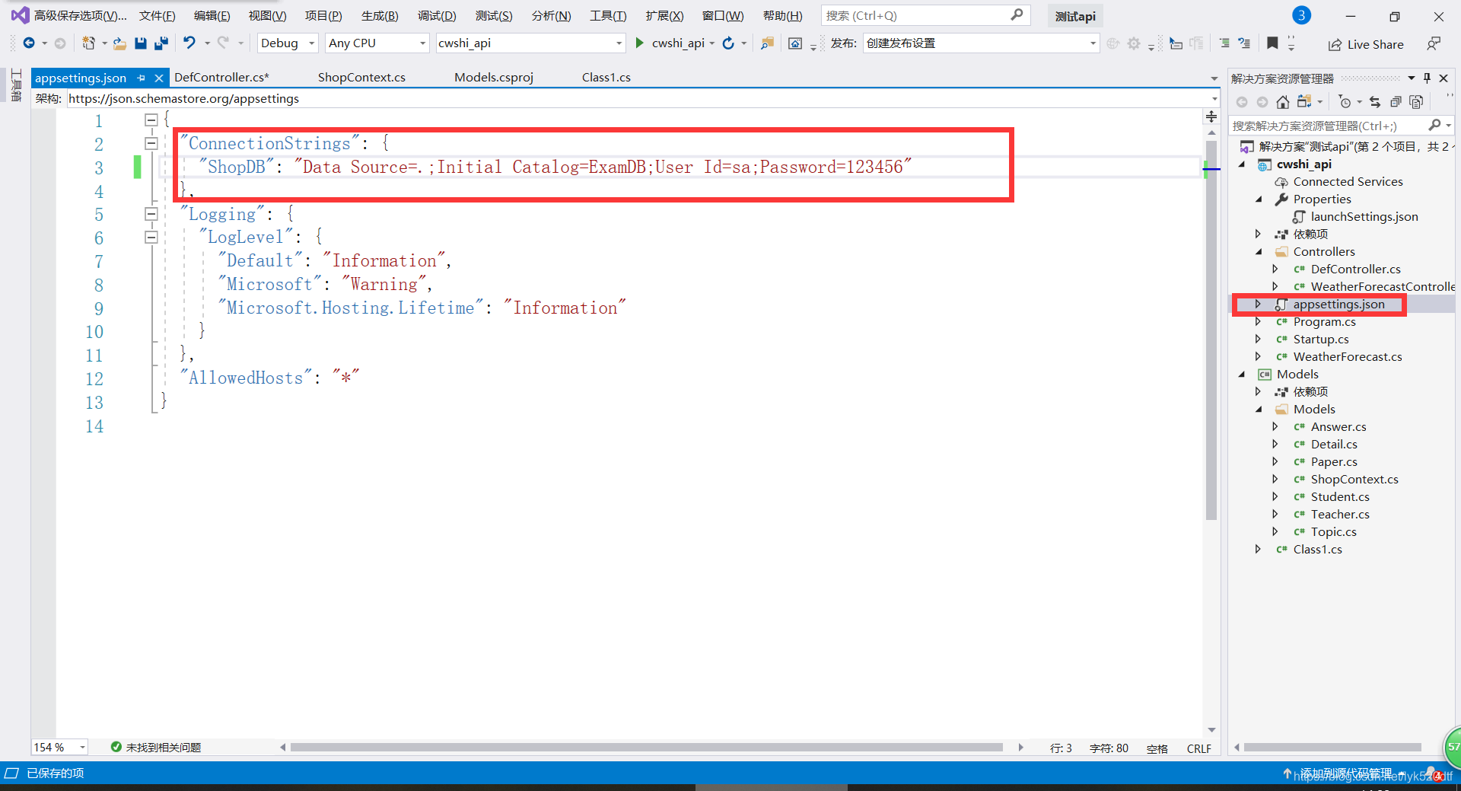This screenshot has width=1461, height=791.
Task: Click the Live Share button
Action: [x=1366, y=44]
